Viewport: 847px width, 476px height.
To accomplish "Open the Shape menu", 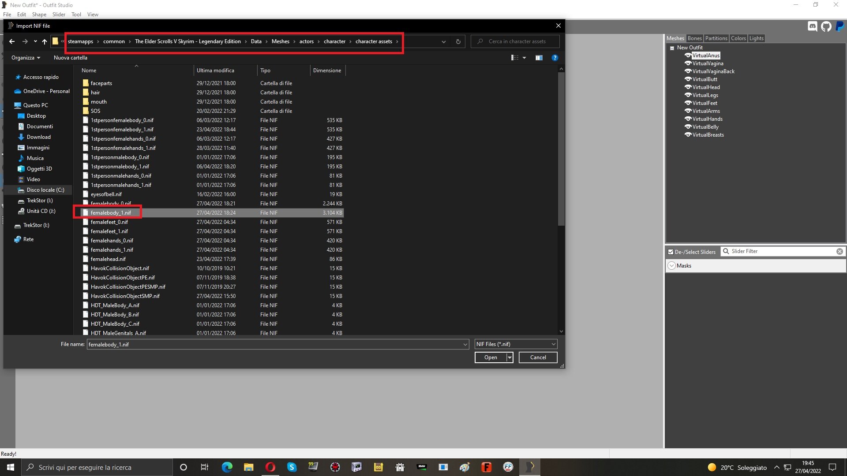I will (x=39, y=15).
